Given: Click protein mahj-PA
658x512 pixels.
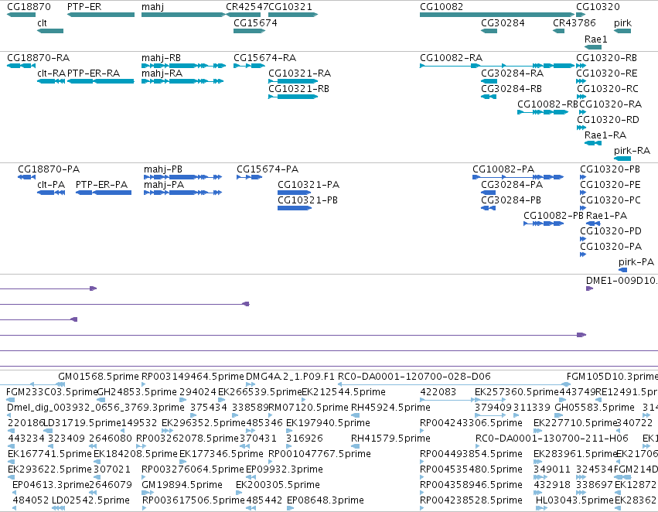Looking at the screenshot, I should 164,185.
